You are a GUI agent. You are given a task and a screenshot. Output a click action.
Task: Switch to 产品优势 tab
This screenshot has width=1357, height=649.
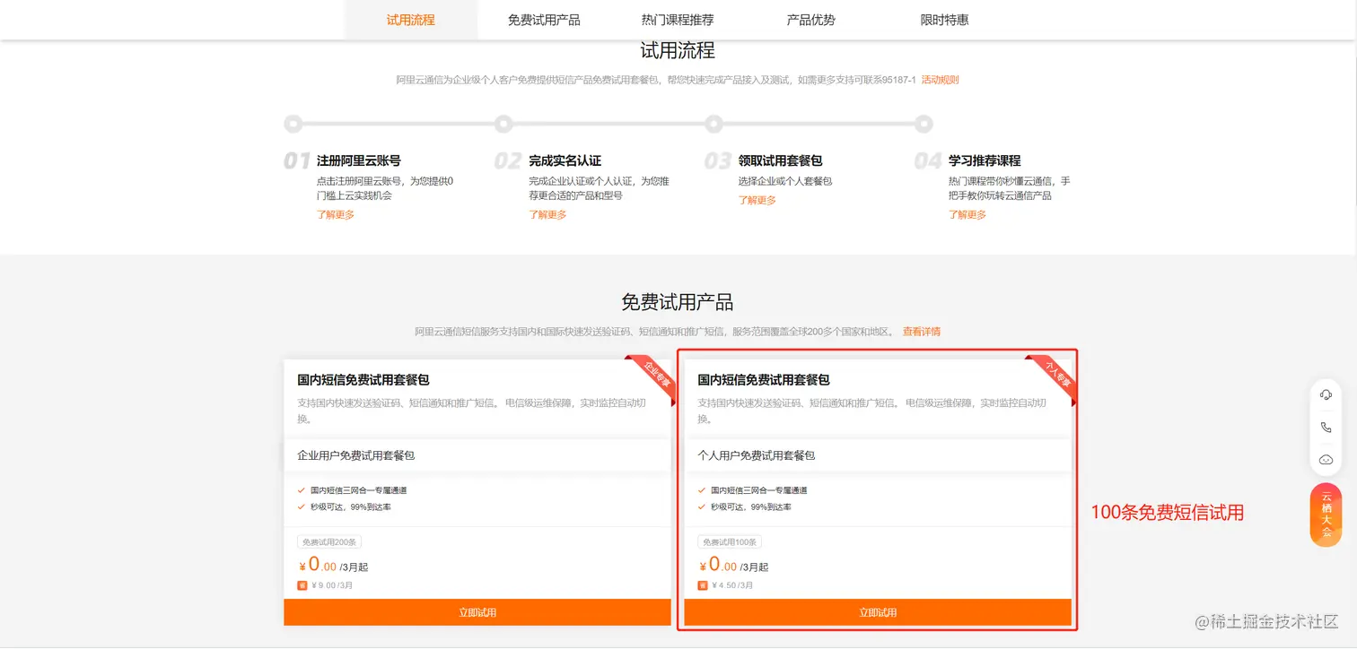tap(811, 20)
